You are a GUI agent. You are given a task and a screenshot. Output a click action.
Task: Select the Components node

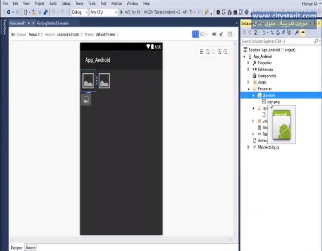pos(267,76)
